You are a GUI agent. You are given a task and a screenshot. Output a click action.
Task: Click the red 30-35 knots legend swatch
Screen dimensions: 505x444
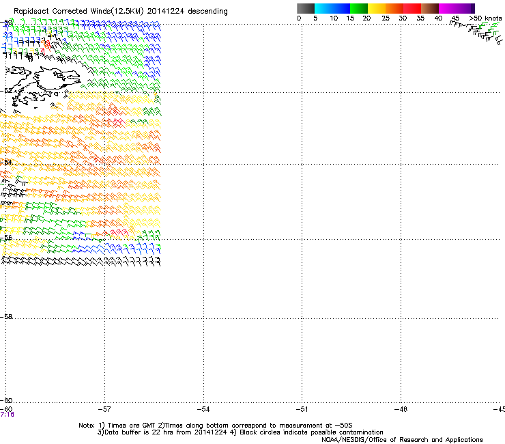(412, 8)
